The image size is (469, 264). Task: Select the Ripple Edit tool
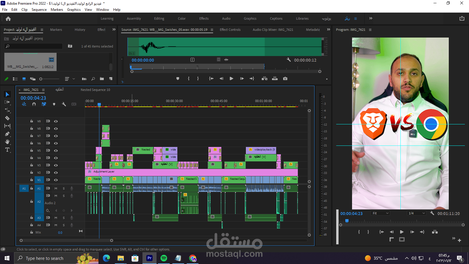pos(7,110)
